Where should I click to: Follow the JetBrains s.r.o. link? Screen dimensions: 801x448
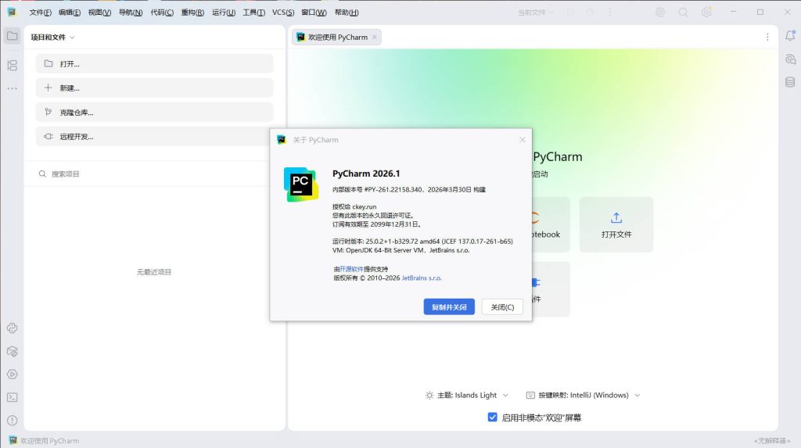[422, 278]
